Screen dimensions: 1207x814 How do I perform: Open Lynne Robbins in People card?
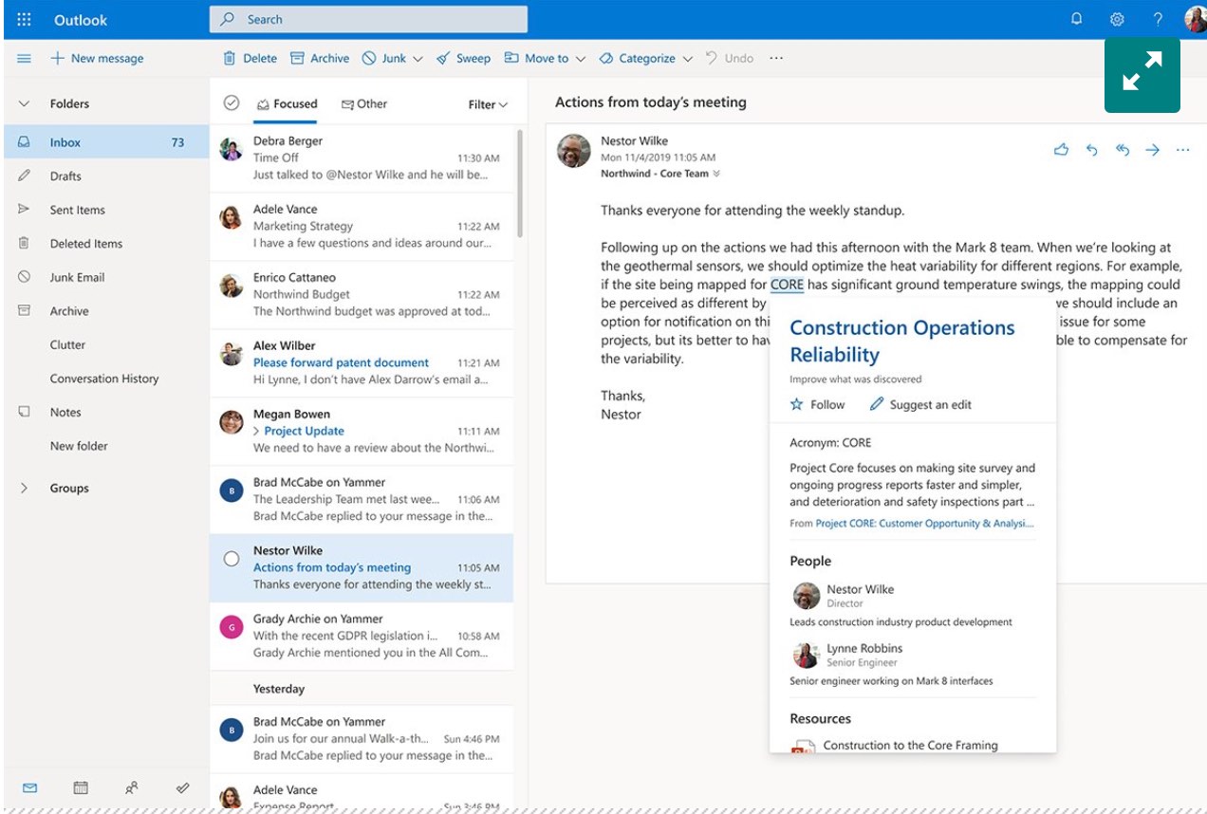[864, 648]
